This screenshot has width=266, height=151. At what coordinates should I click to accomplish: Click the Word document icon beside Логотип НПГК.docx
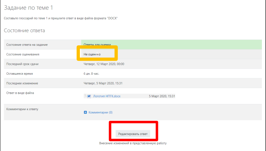pos(89,96)
